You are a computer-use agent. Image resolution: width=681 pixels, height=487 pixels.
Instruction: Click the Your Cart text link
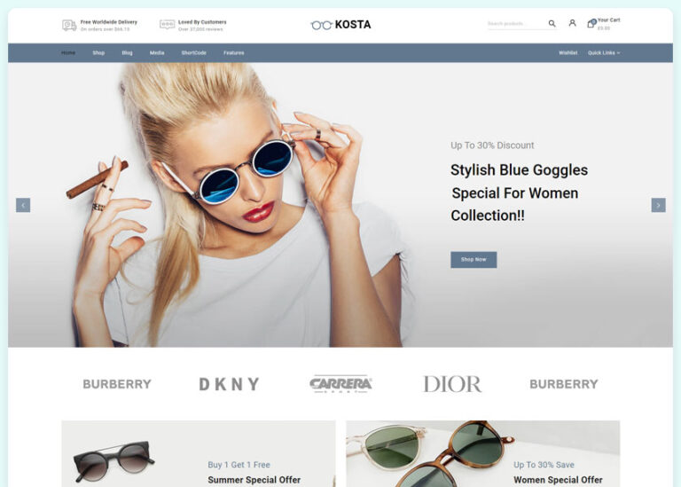tap(609, 20)
